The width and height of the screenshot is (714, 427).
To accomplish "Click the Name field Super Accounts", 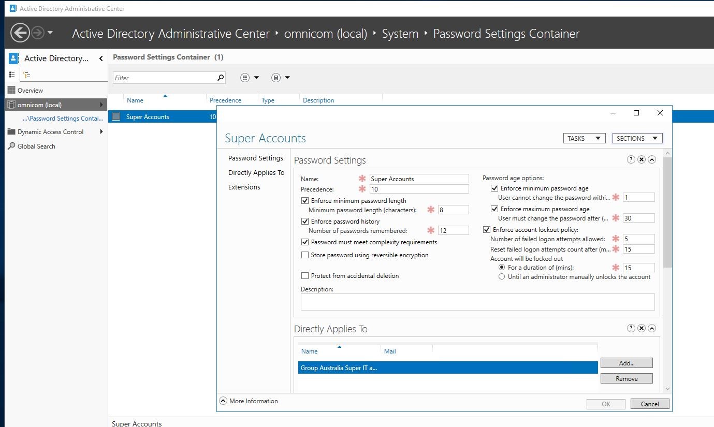I will click(x=419, y=179).
